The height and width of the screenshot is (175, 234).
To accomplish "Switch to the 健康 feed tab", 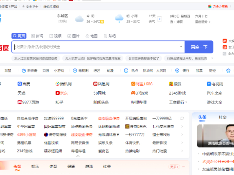I will coord(71,167).
